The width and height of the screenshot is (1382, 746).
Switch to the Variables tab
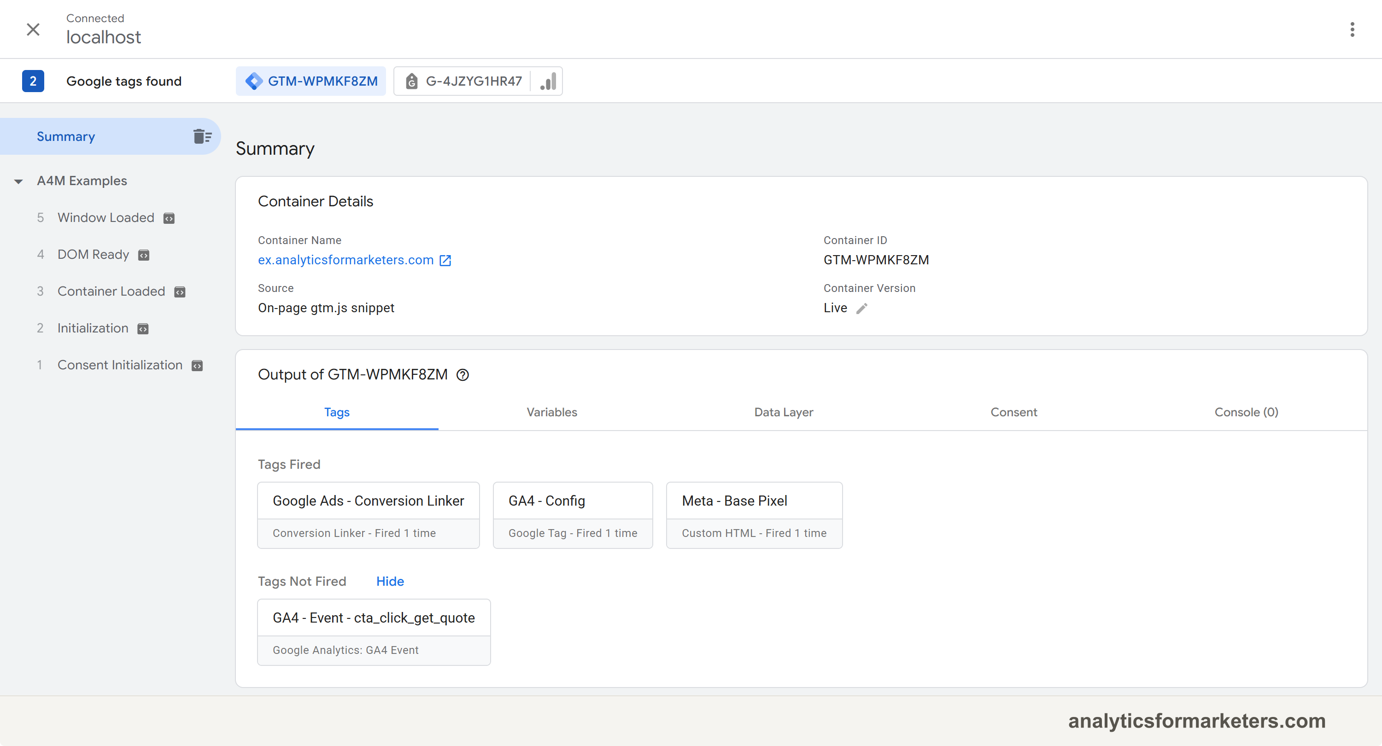point(551,413)
